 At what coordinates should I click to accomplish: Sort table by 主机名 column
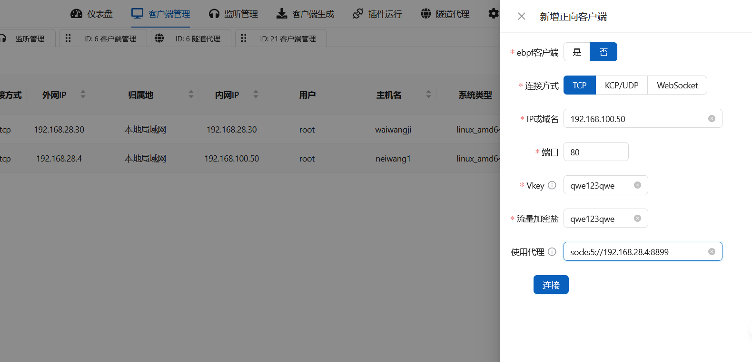(x=428, y=95)
